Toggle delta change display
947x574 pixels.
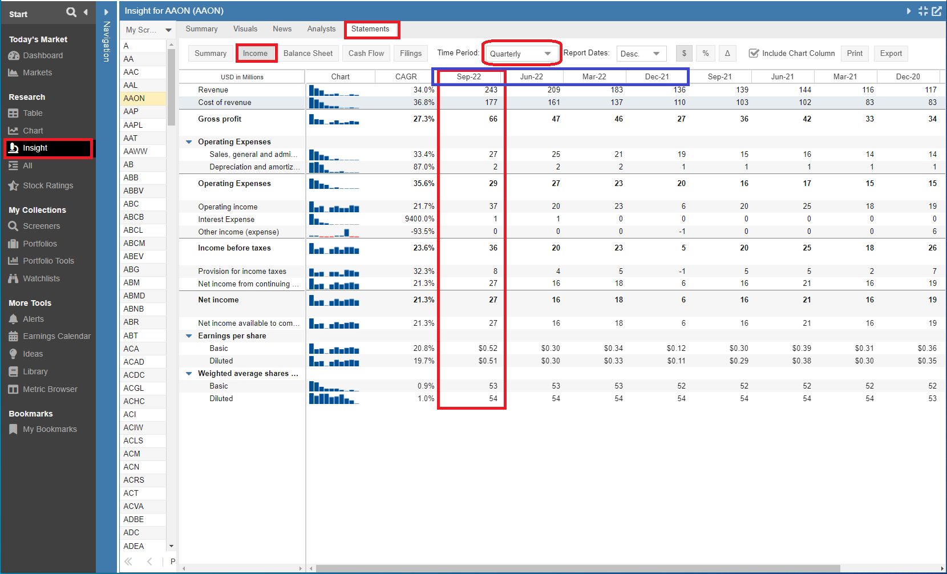click(x=727, y=53)
